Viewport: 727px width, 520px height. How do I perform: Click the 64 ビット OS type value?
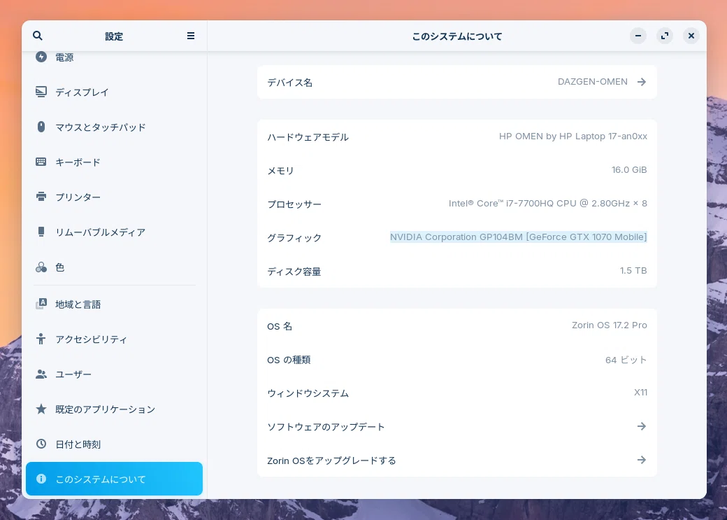(626, 360)
